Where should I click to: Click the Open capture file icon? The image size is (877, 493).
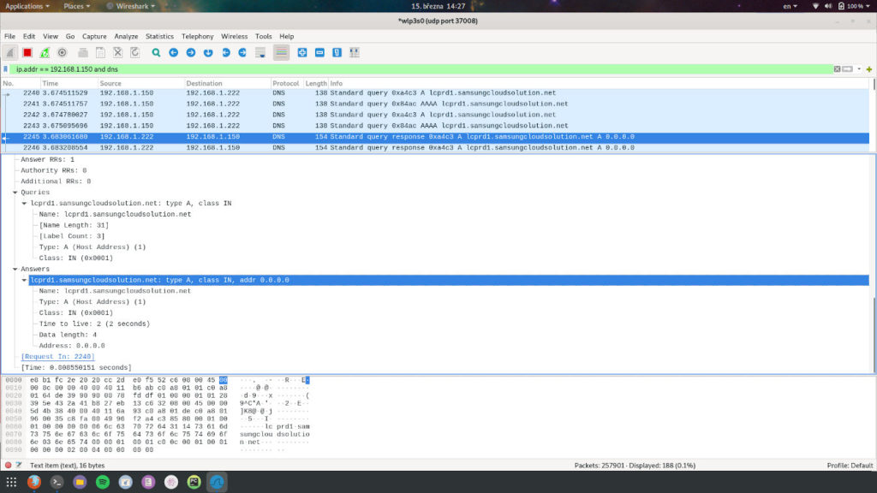click(83, 52)
